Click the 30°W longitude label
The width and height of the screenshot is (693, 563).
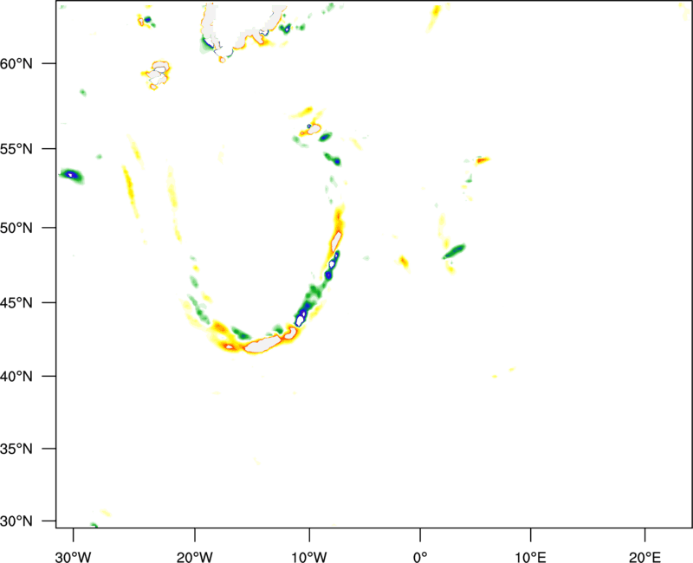coord(73,557)
